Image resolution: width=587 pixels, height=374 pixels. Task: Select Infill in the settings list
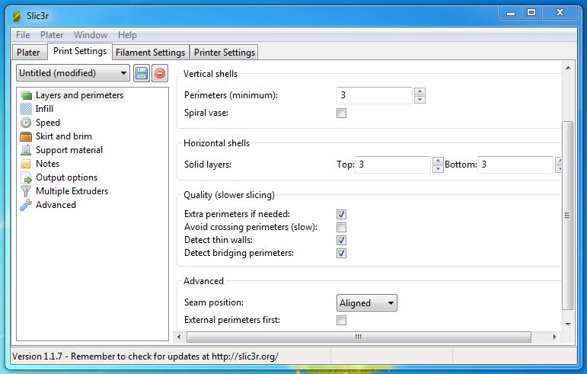coord(44,109)
